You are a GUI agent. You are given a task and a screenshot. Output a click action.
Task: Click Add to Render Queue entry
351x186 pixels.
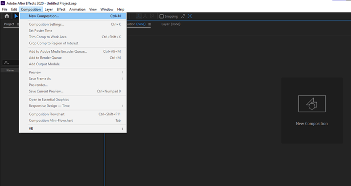click(73, 57)
